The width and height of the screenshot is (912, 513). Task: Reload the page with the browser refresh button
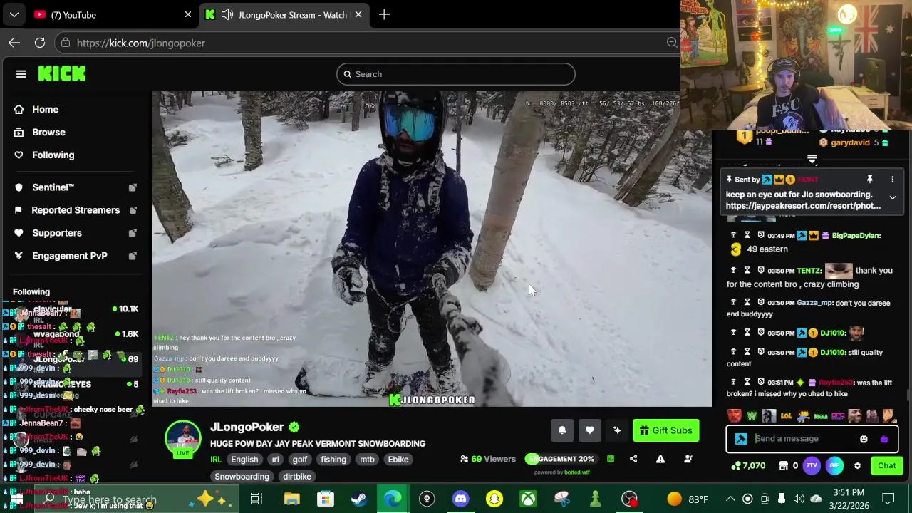click(40, 43)
